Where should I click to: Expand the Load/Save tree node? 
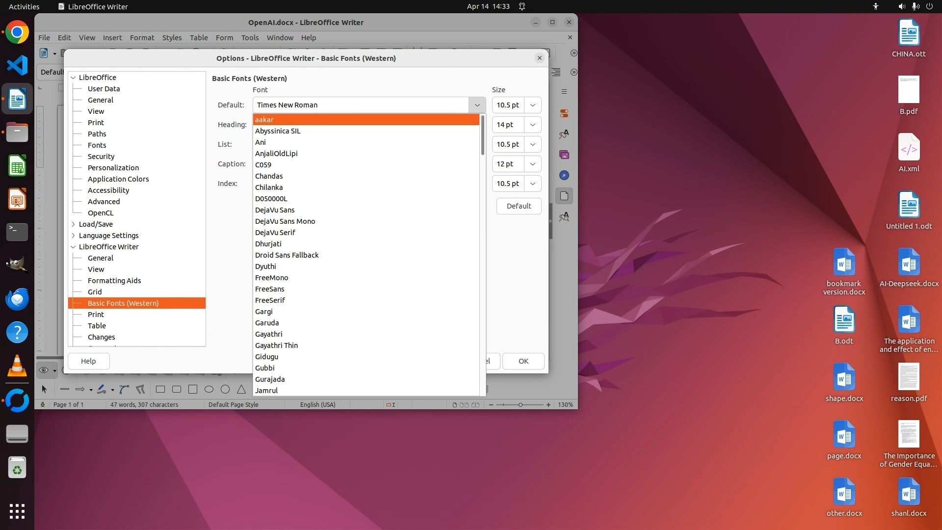coord(74,224)
